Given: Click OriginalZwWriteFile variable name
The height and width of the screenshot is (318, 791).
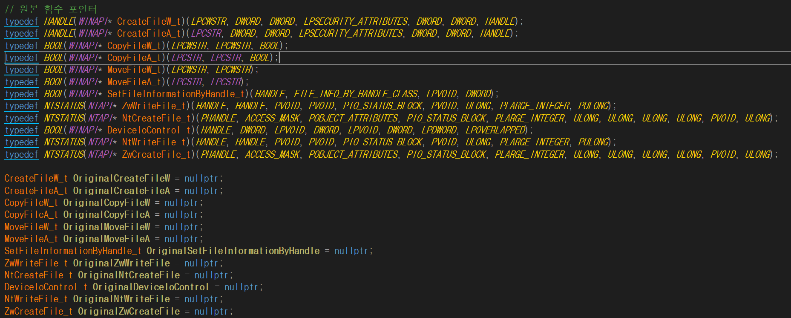Looking at the screenshot, I should click(x=121, y=263).
